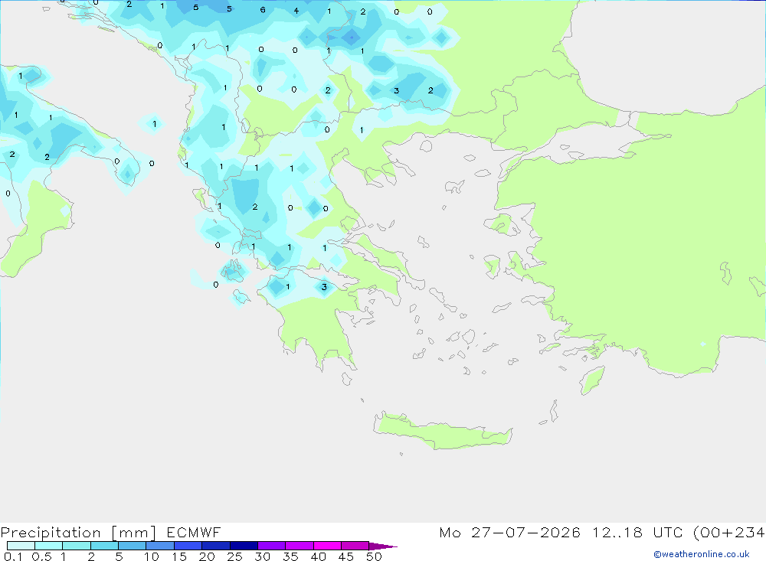
Task: Pick the 1–2 mm legend swatch
Action: click(76, 546)
